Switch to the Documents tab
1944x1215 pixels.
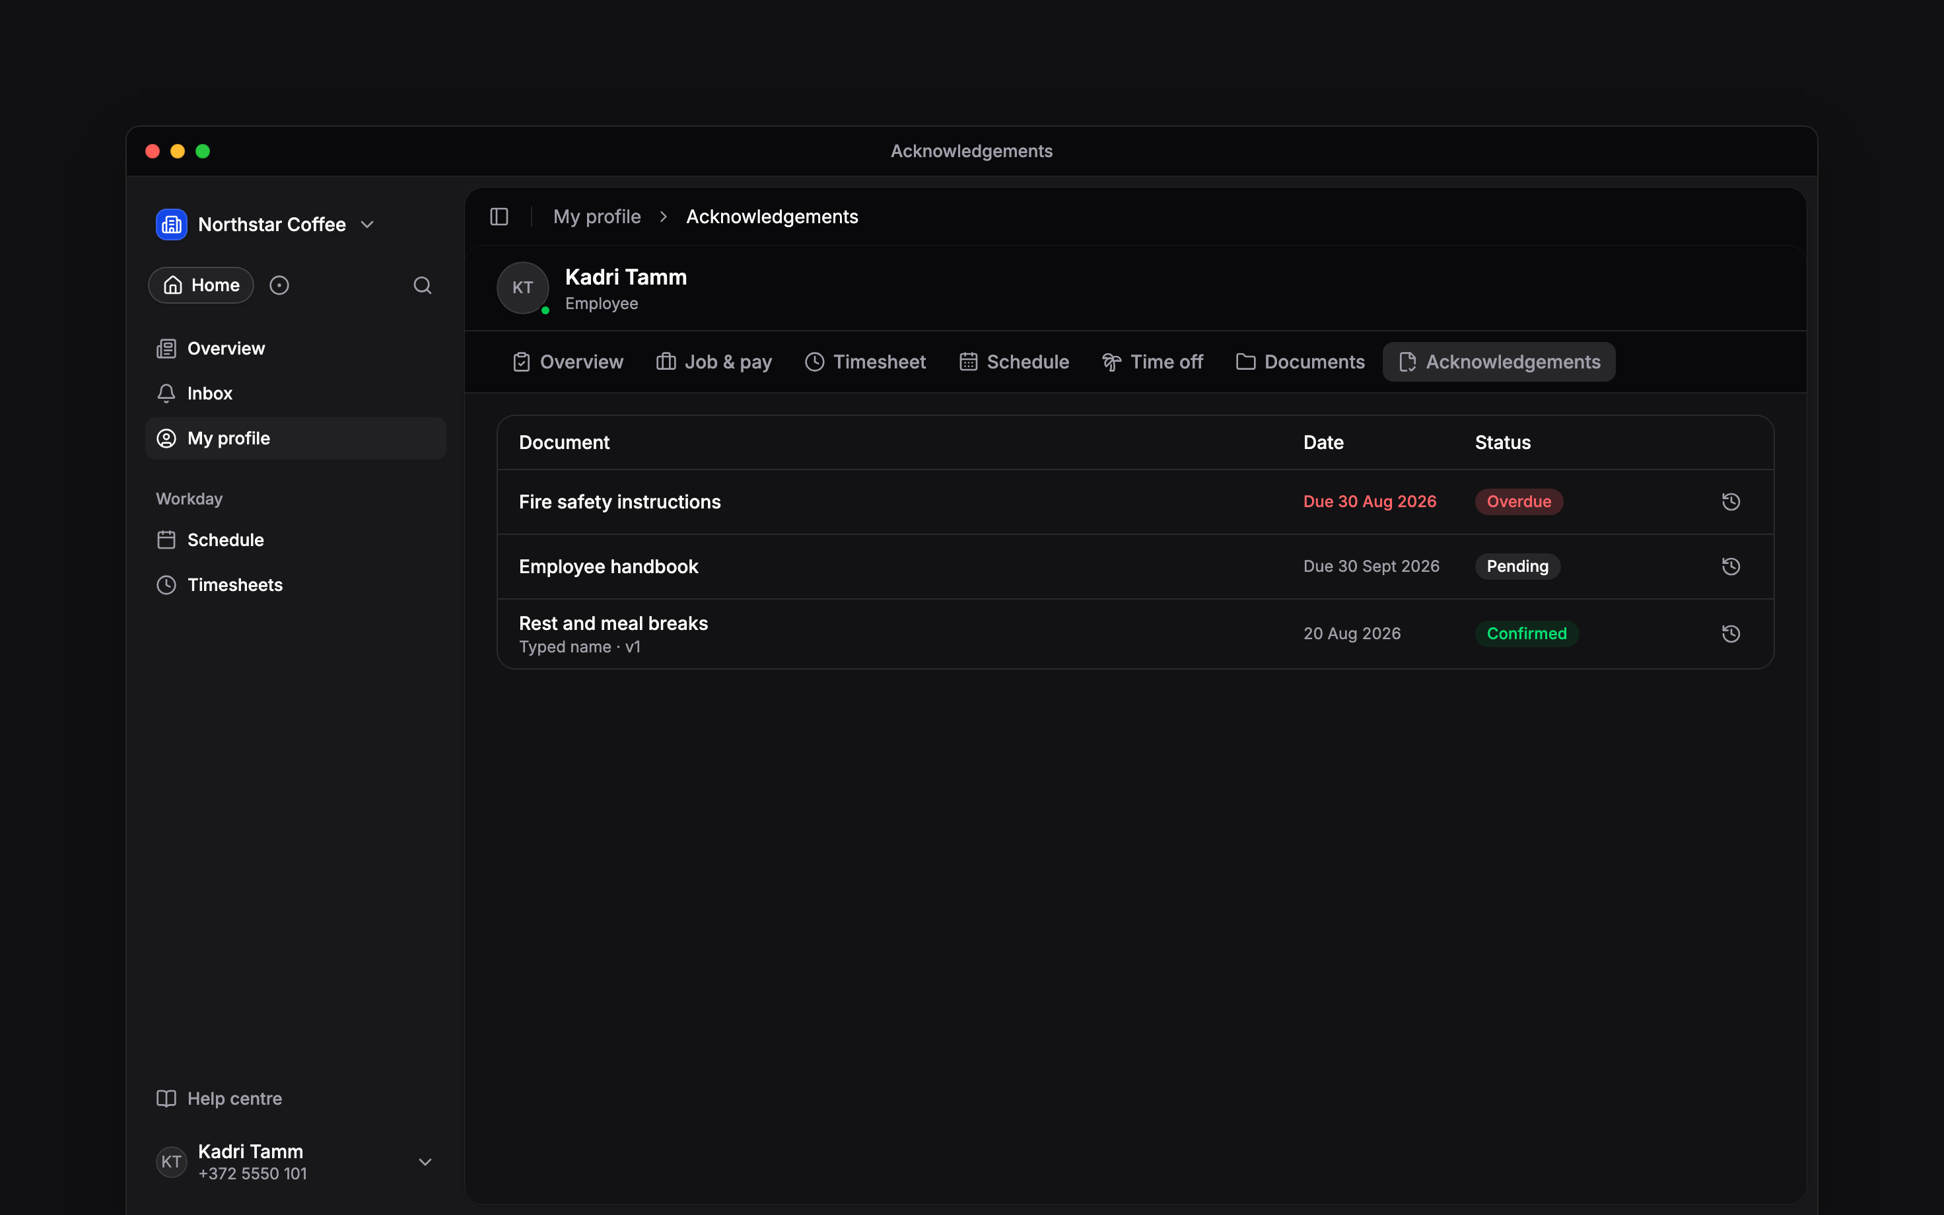[x=1301, y=362]
